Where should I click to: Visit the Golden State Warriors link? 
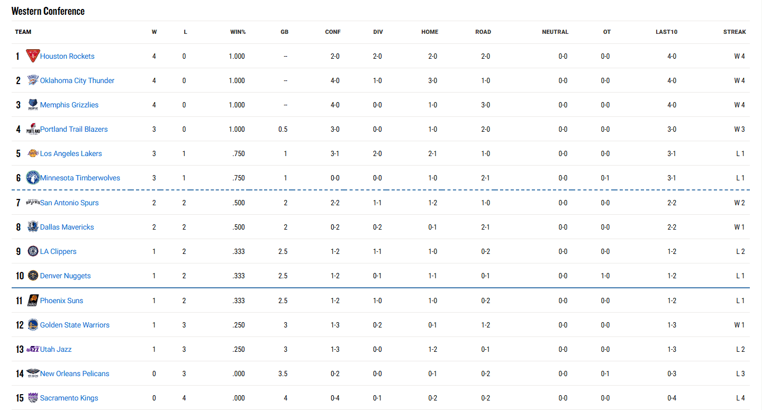pos(75,325)
